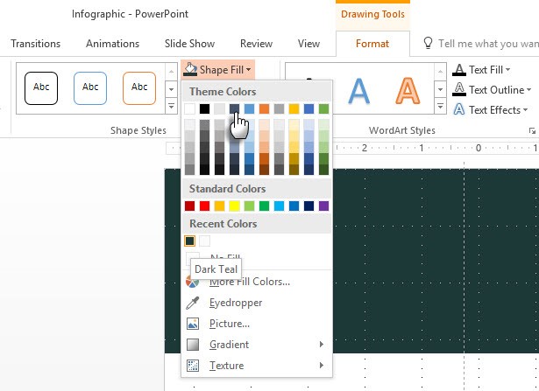The image size is (539, 391).
Task: Click the Text Effects glowing A icon
Action: click(x=459, y=109)
